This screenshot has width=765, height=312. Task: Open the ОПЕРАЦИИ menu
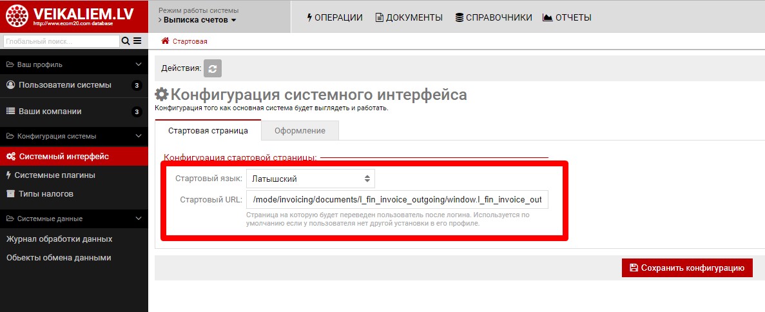pyautogui.click(x=334, y=17)
